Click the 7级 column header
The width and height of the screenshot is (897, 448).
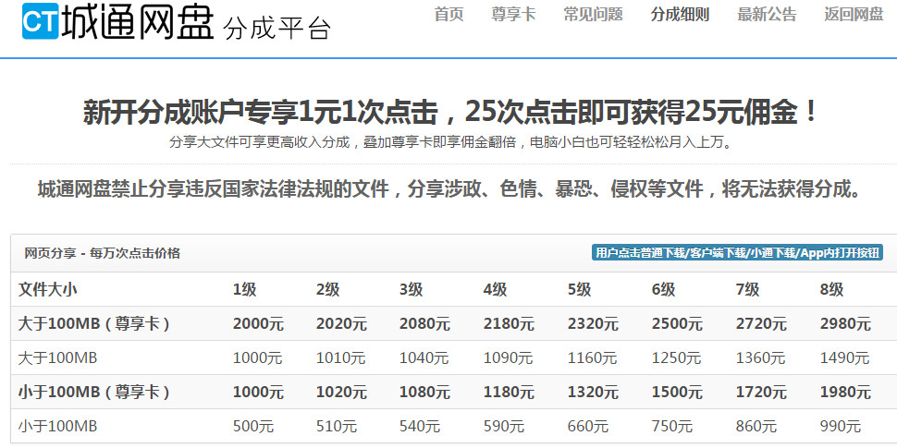(748, 290)
